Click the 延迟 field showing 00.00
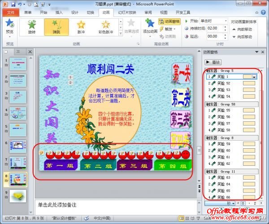269x224 pixels. [216, 36]
